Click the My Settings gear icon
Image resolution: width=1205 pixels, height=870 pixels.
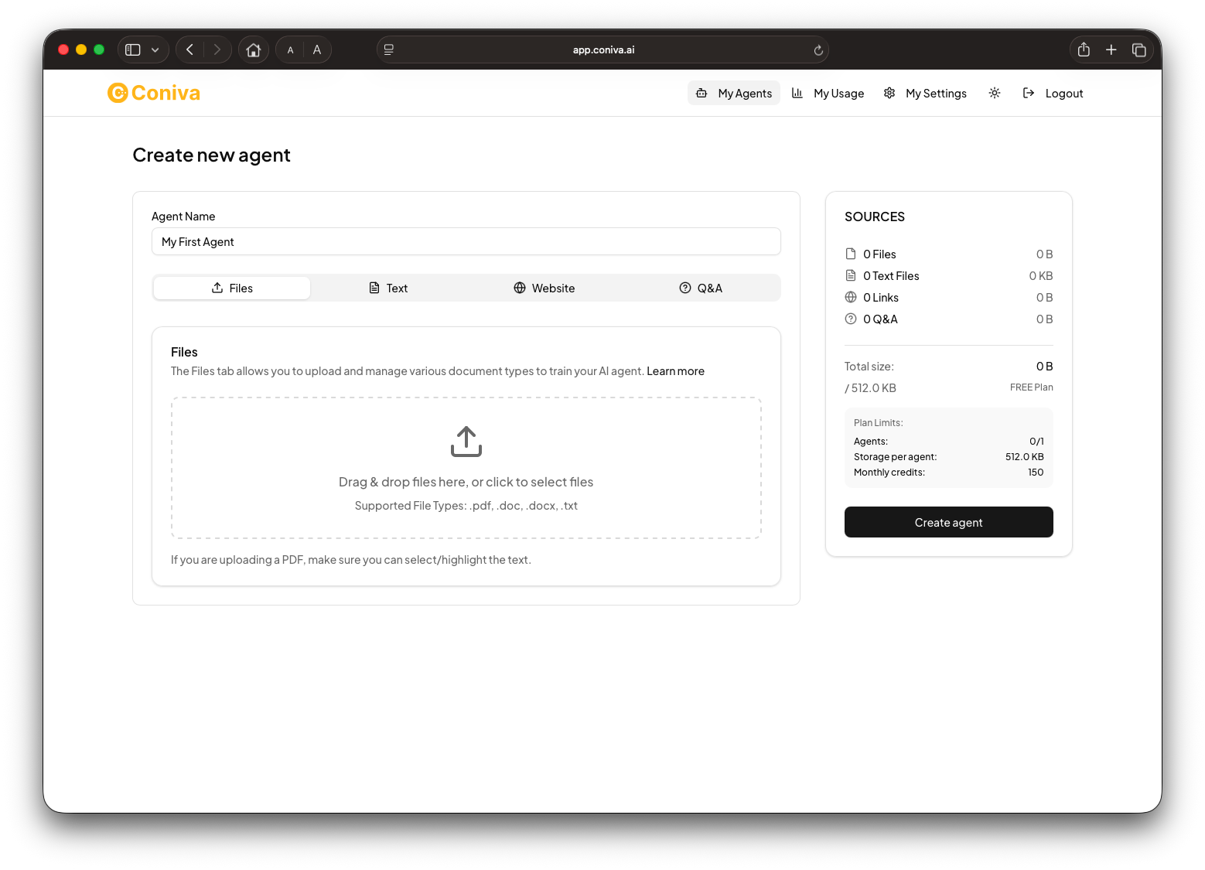tap(889, 93)
